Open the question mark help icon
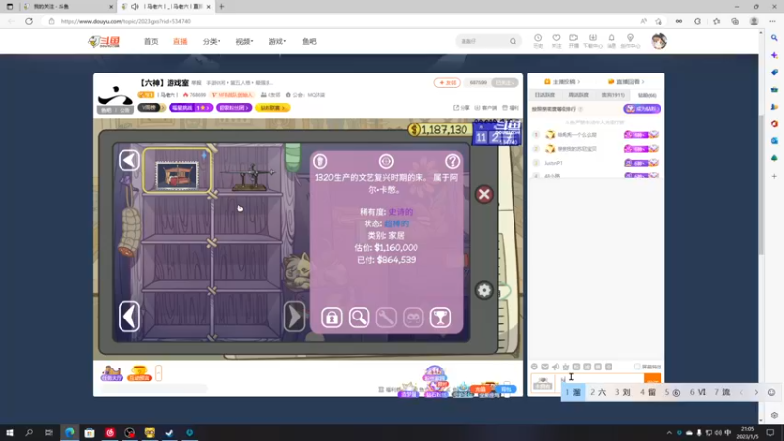The width and height of the screenshot is (784, 441). [x=452, y=161]
